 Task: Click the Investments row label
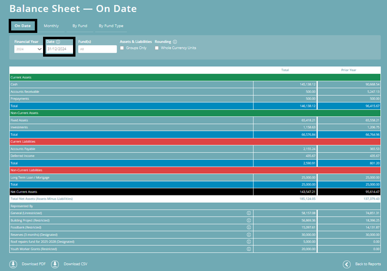coord(19,127)
